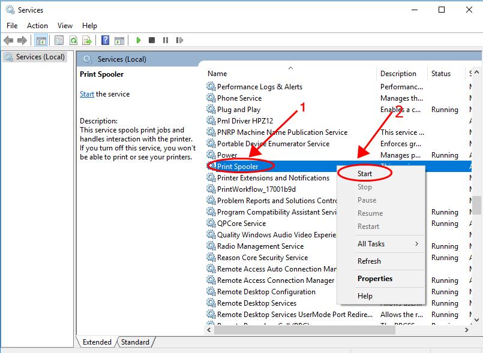
Task: Click gear icon beside QPCore Service
Action: pos(211,223)
